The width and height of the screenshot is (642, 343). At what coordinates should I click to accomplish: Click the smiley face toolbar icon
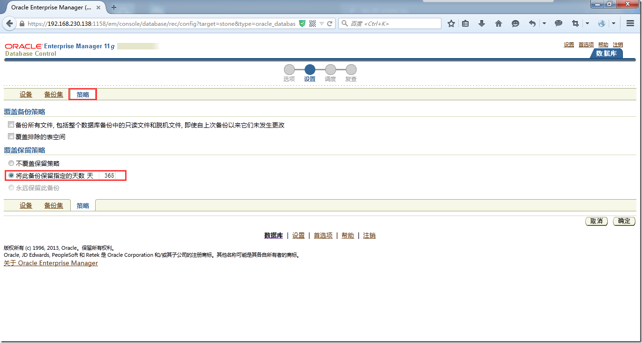pos(515,23)
